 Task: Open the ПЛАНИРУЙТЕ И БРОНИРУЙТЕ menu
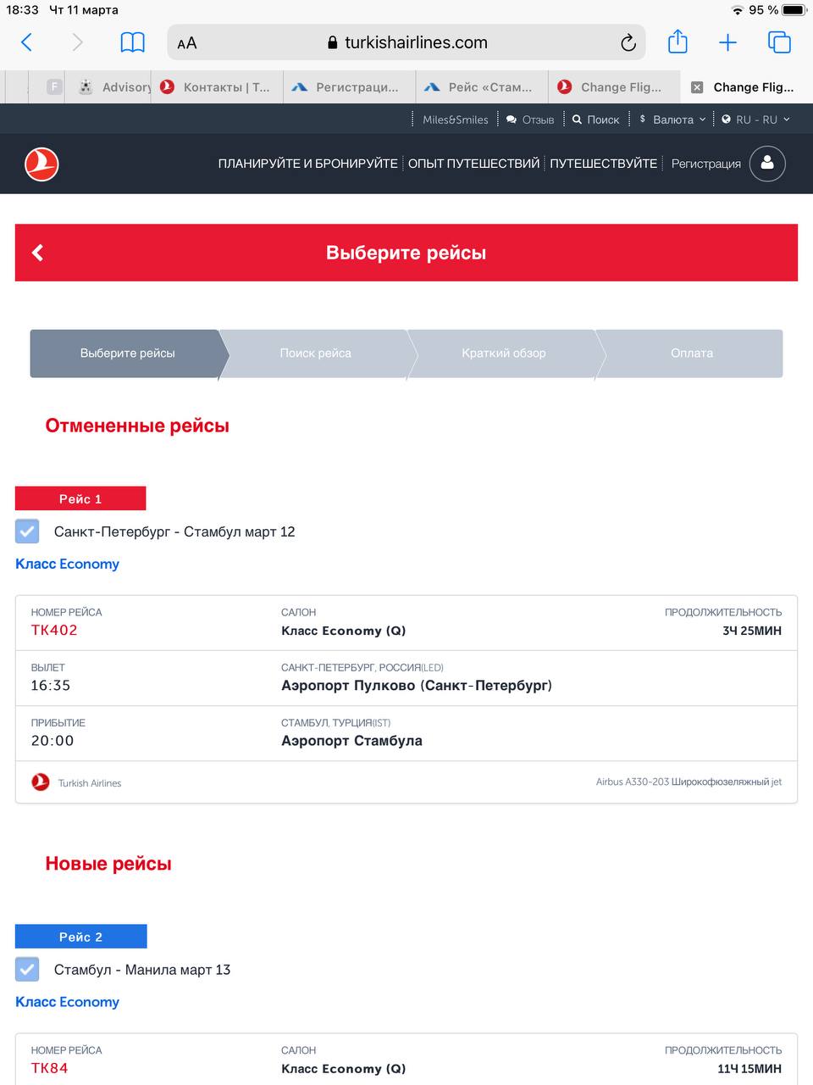point(308,164)
